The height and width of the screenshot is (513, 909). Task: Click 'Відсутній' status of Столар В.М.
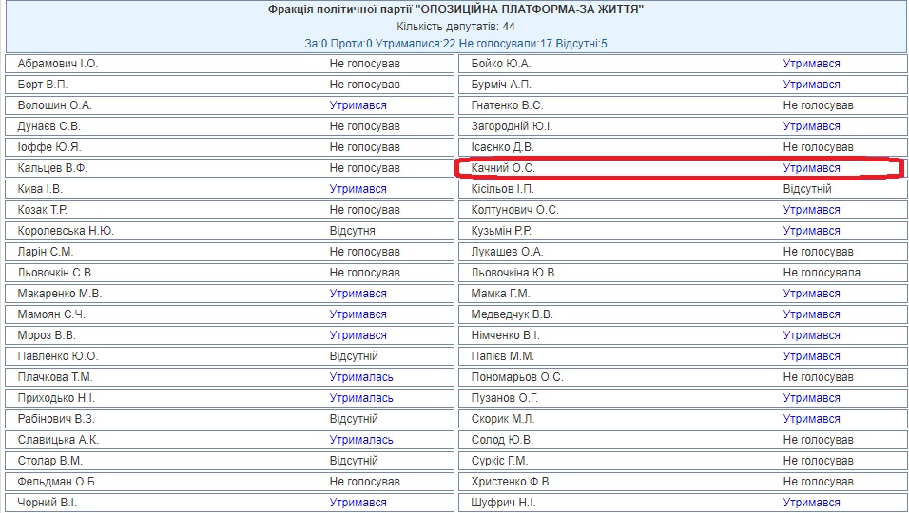point(354,461)
